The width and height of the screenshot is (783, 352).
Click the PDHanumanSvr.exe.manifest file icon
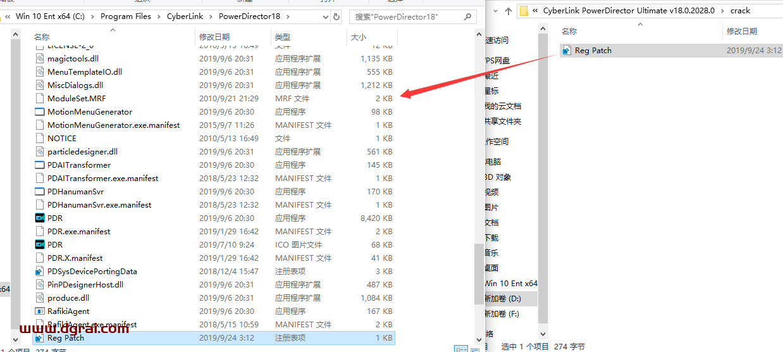coord(40,204)
